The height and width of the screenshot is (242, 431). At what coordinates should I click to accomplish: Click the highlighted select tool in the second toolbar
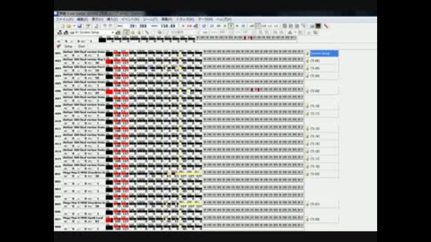click(126, 33)
